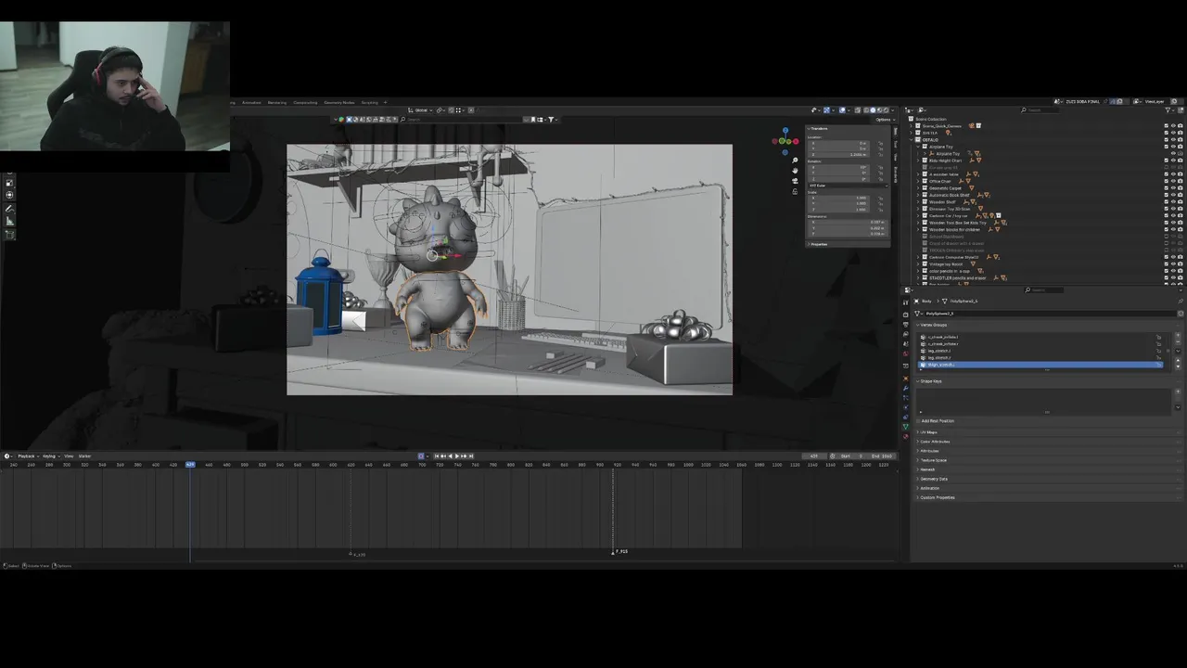Move vertex group down arrow
The height and width of the screenshot is (668, 1187).
[1178, 366]
